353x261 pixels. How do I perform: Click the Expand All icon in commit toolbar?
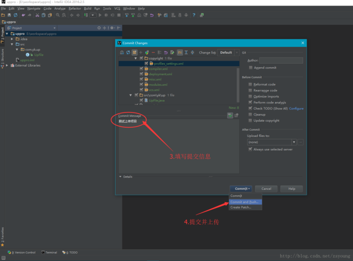(186, 53)
